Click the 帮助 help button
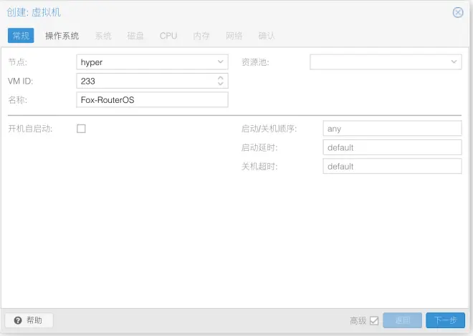 [x=29, y=320]
